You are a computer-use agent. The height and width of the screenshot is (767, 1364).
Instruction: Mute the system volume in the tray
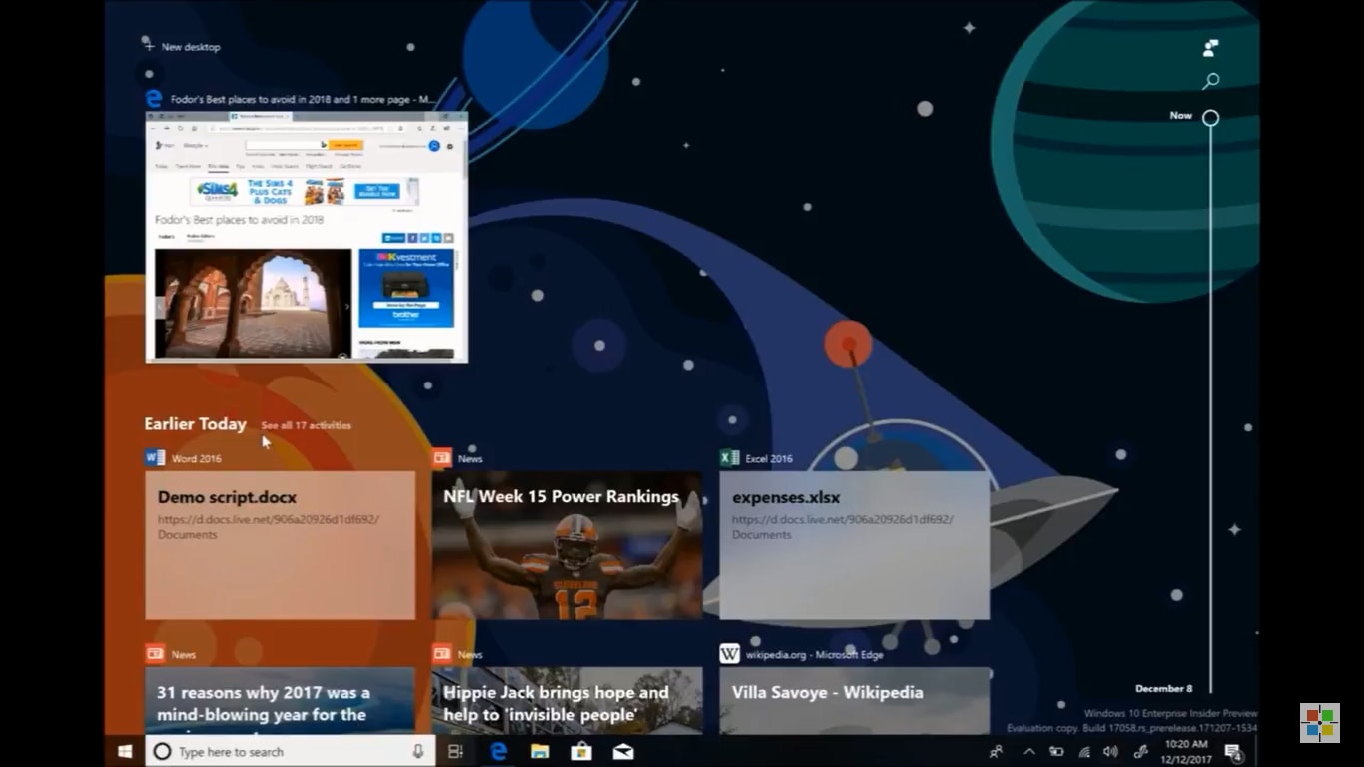pos(1109,752)
